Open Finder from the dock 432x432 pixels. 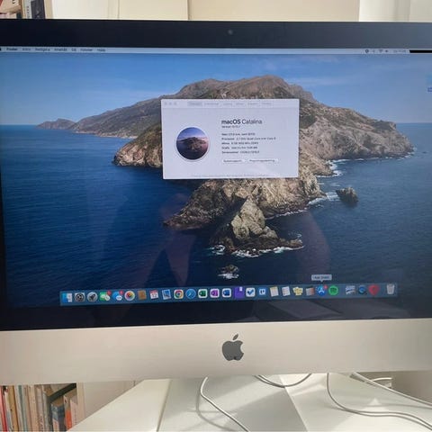click(67, 297)
